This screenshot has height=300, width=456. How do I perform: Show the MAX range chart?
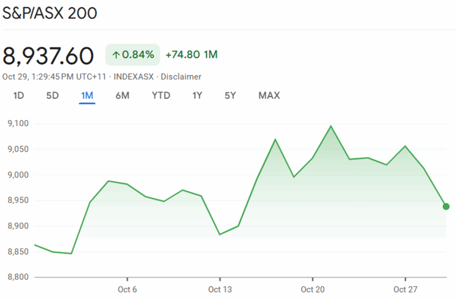tap(269, 95)
